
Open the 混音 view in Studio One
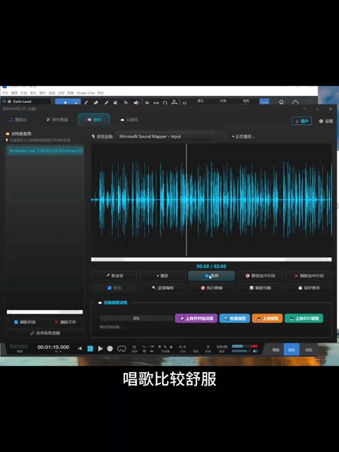(x=292, y=350)
